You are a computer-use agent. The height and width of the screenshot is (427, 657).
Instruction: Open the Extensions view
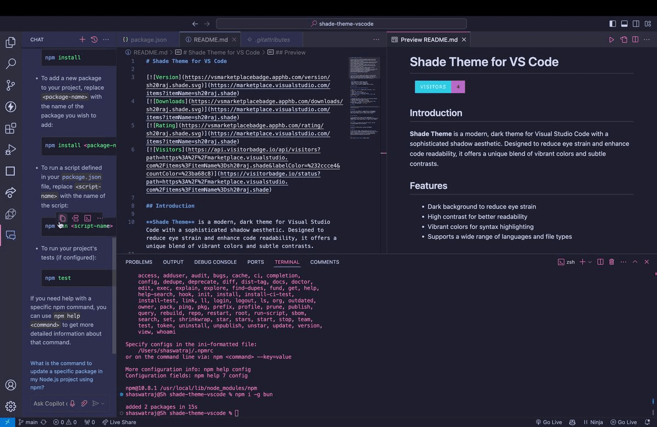[10, 128]
